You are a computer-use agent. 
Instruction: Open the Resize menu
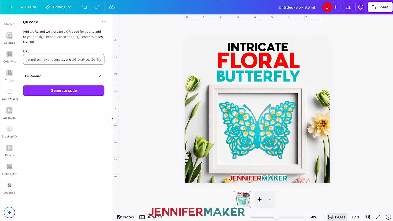pos(28,7)
